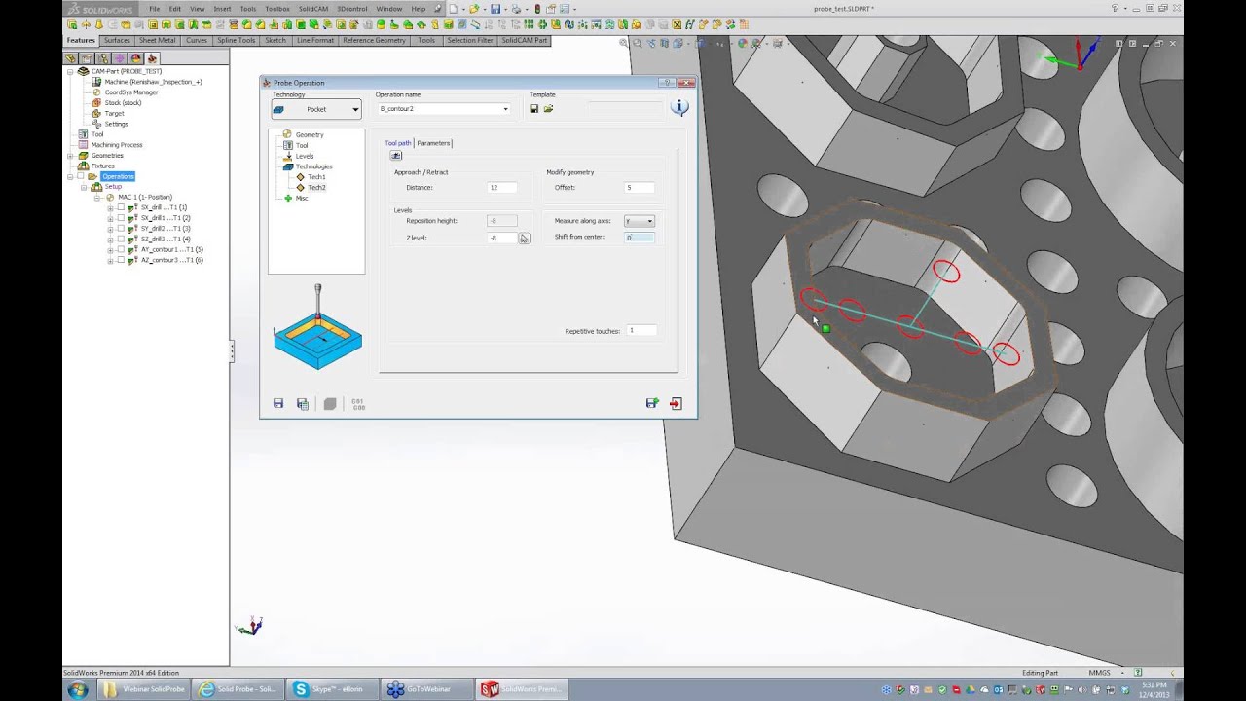
Task: Open the SolidCAM menu
Action: click(x=313, y=9)
